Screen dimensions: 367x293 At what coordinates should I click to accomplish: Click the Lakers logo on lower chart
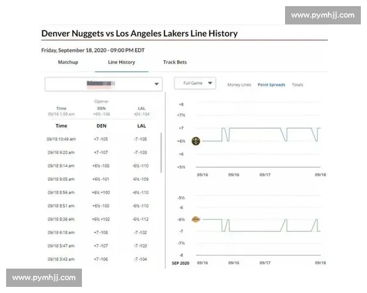(x=196, y=219)
